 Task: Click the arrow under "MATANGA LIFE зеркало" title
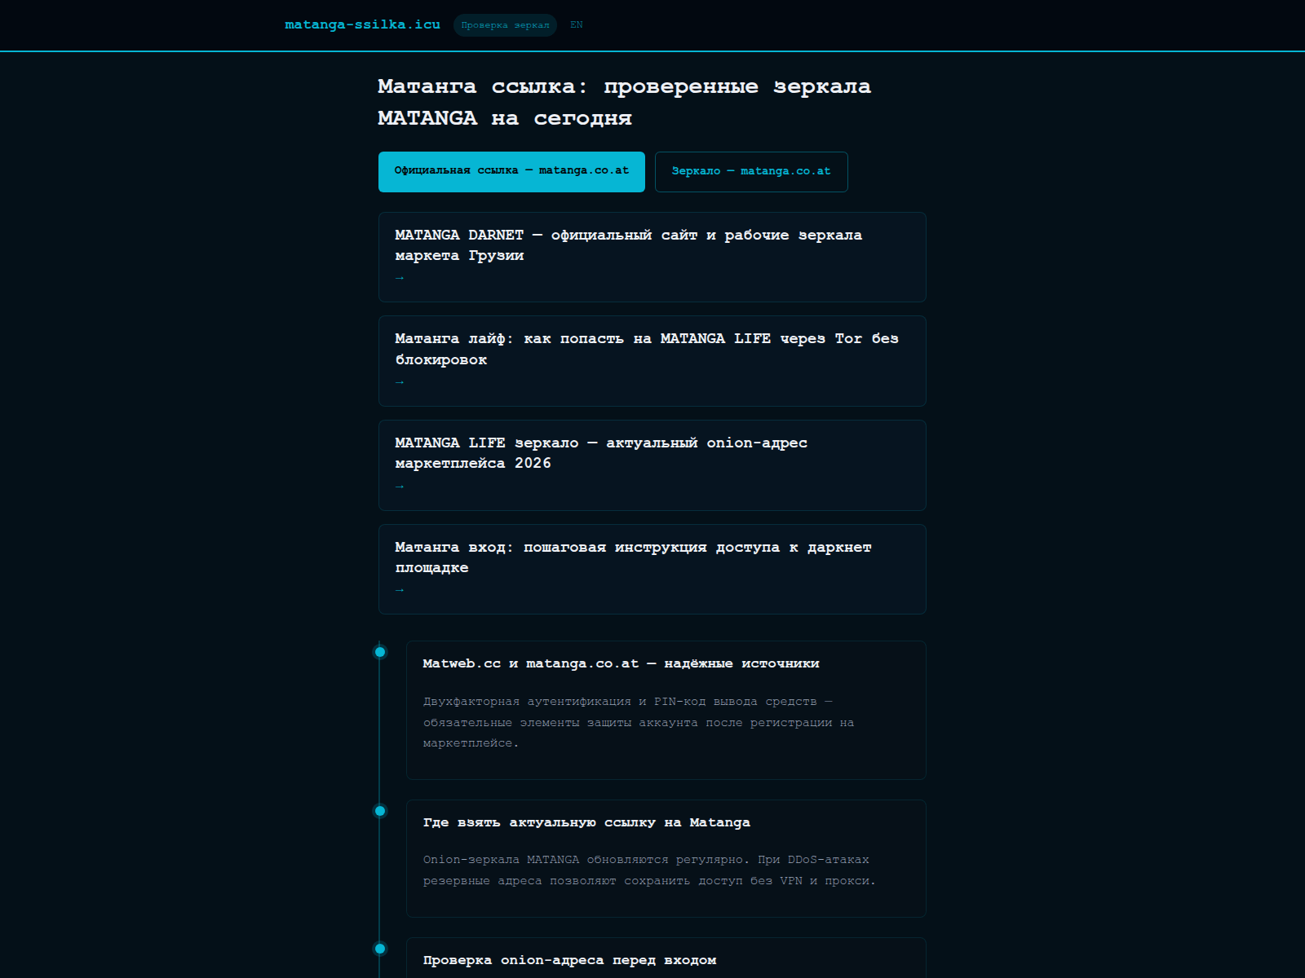click(400, 487)
